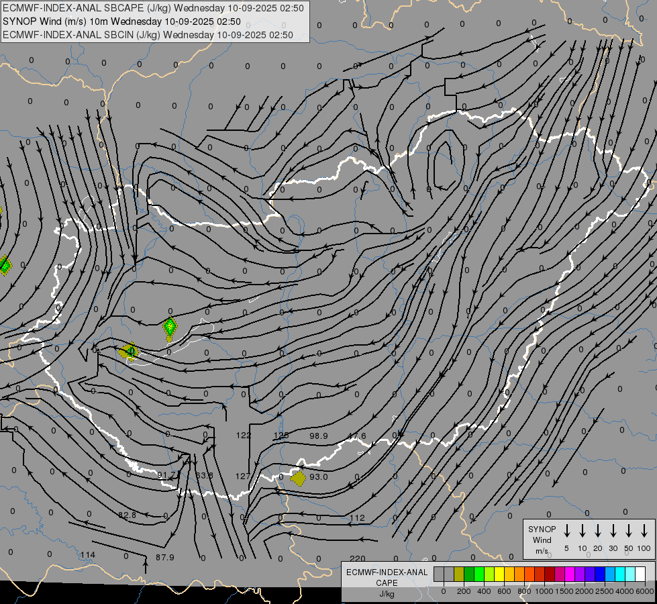This screenshot has height=604, width=657.
Task: Click the CAPE value 98.9
Action: pos(319,436)
